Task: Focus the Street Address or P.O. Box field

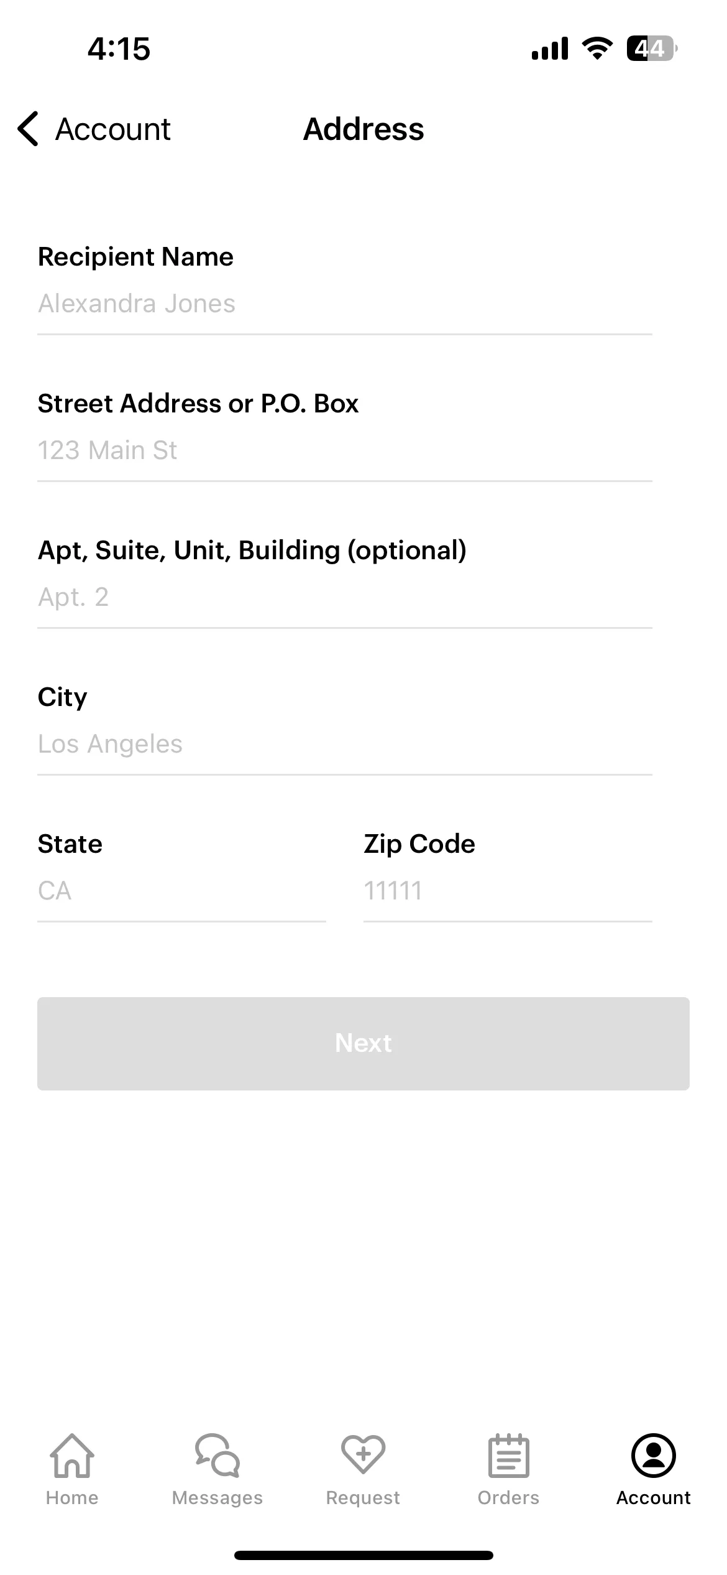Action: (x=345, y=451)
